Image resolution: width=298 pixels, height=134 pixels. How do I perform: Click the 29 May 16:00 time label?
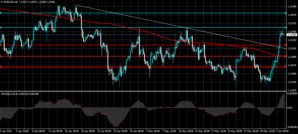(x=267, y=131)
